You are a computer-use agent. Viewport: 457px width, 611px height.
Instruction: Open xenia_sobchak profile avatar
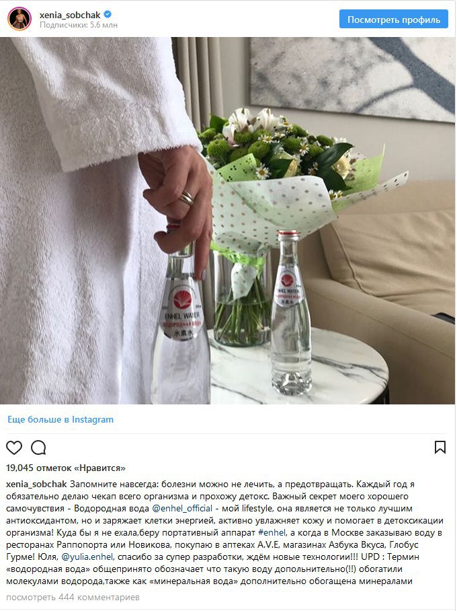click(19, 19)
